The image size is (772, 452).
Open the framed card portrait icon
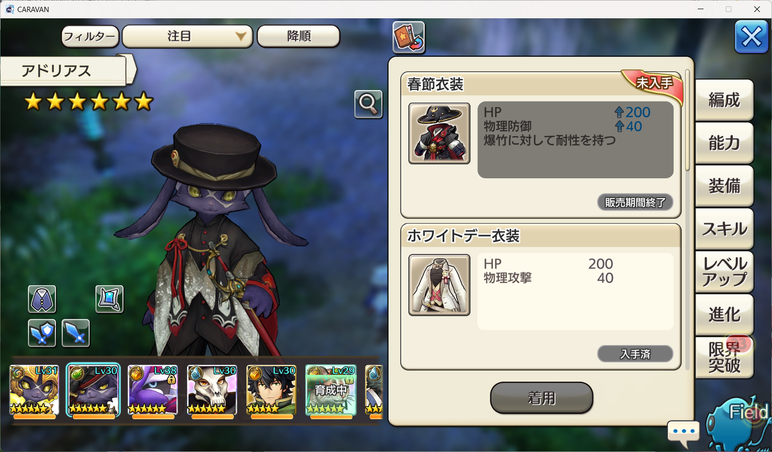point(109,299)
